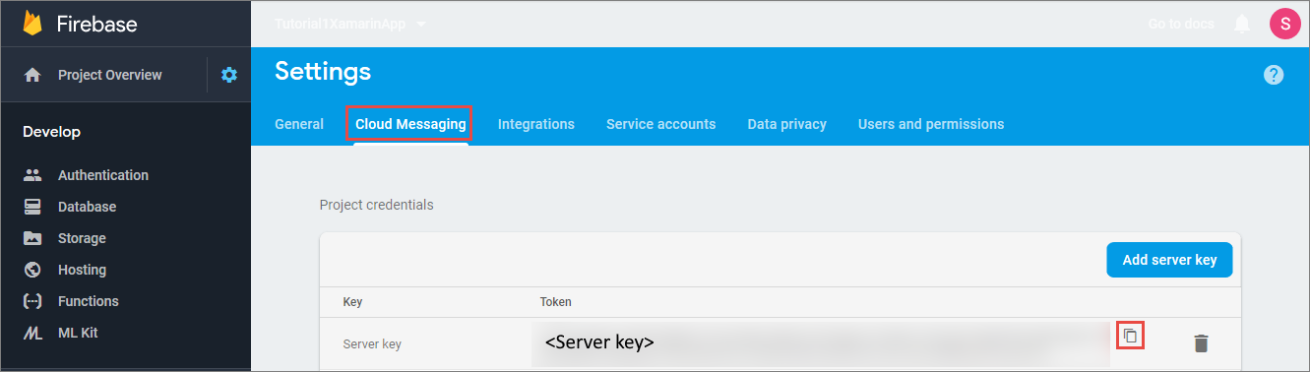Select the Cloud Messaging tab
The image size is (1310, 372).
point(410,124)
